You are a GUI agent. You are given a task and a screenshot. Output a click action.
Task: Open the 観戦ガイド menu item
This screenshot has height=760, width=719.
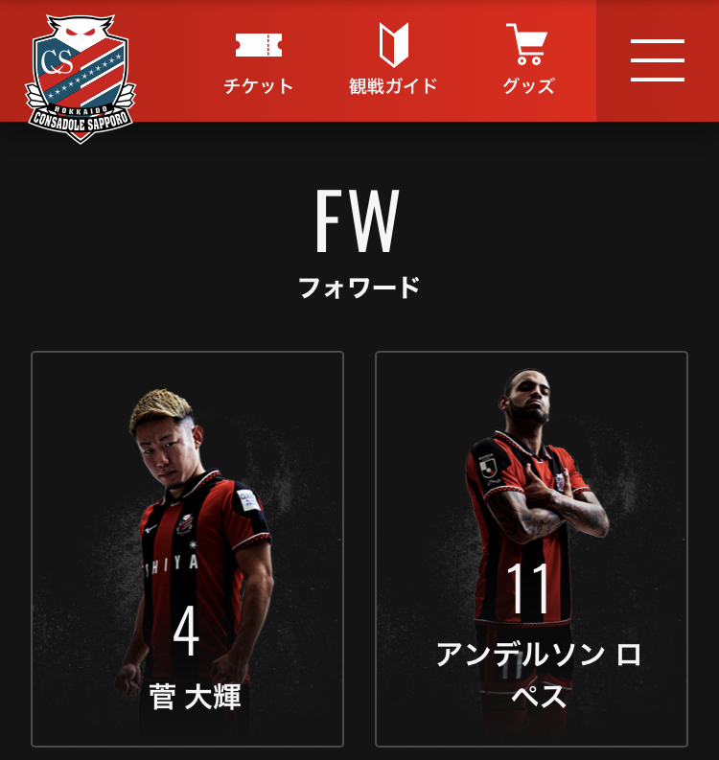tap(394, 86)
